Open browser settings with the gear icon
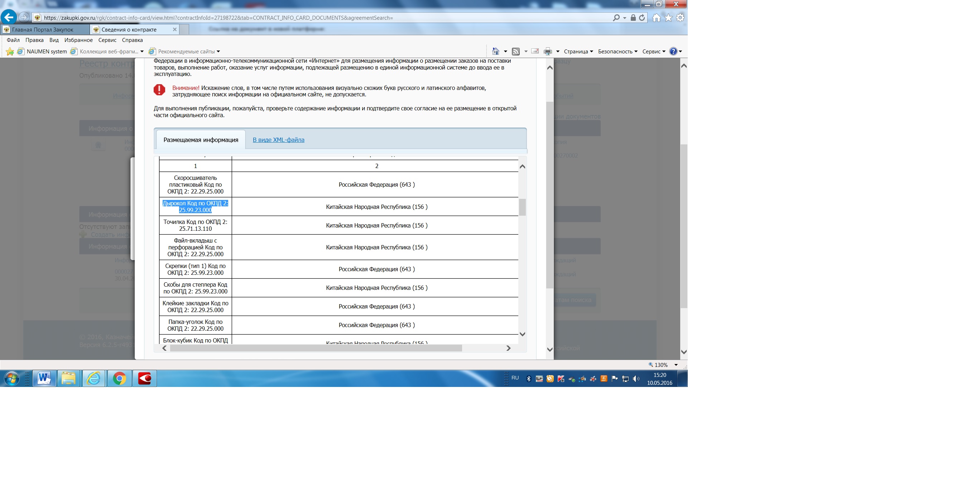This screenshot has height=493, width=970. [680, 17]
